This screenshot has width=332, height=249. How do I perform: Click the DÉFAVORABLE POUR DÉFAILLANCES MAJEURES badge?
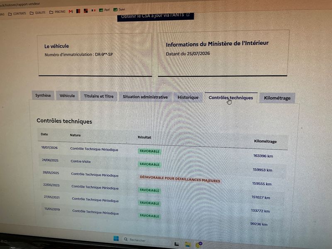tap(180, 179)
